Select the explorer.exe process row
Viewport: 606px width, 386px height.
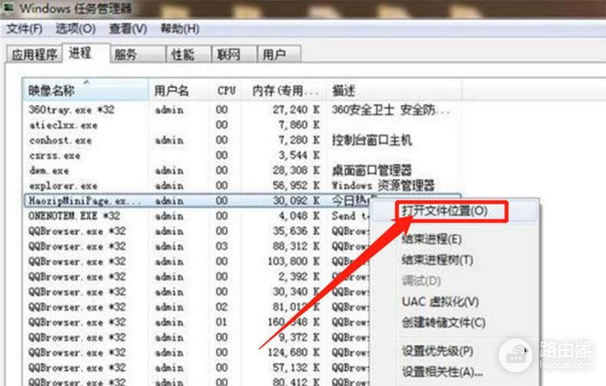63,185
